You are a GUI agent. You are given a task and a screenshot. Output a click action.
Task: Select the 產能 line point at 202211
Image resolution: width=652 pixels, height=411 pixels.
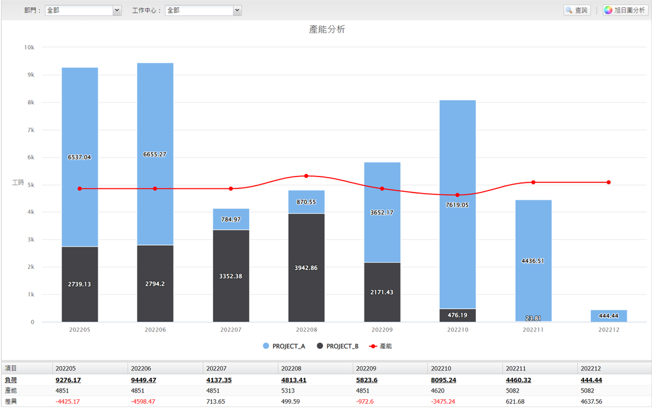533,182
